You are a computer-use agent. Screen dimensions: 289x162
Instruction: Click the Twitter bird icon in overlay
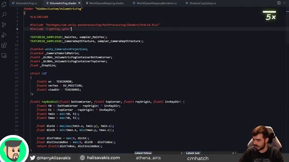(x=33, y=158)
